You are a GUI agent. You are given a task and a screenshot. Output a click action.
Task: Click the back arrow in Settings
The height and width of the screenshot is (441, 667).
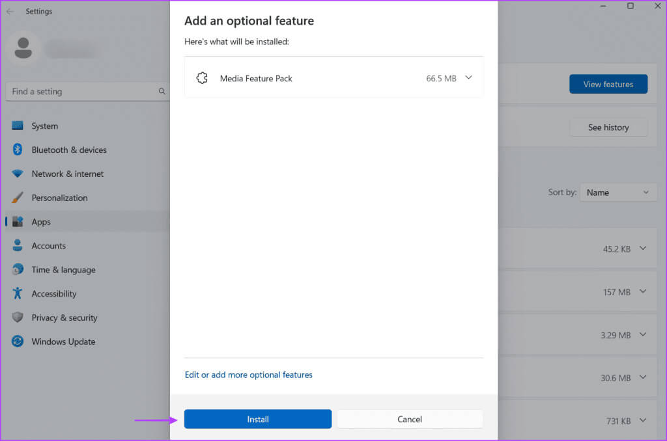[x=10, y=12]
